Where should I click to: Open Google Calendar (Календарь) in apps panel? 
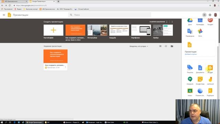[x=200, y=21]
